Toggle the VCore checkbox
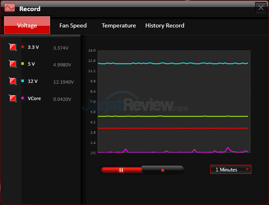The width and height of the screenshot is (269, 205). coord(13,98)
